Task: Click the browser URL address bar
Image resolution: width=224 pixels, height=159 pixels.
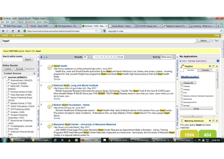Action: pos(61,31)
